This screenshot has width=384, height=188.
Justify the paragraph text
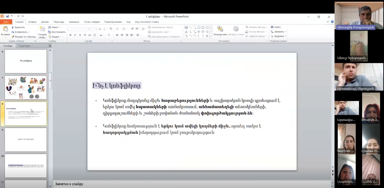coord(131,35)
